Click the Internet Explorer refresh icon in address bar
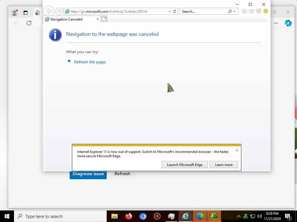The width and height of the screenshot is (297, 222). (x=175, y=11)
